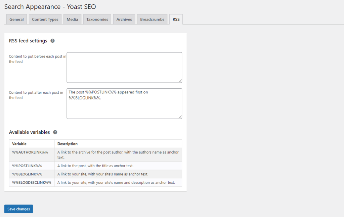Click the resize handle of the after-post text area
The image size is (344, 217).
click(x=180, y=117)
